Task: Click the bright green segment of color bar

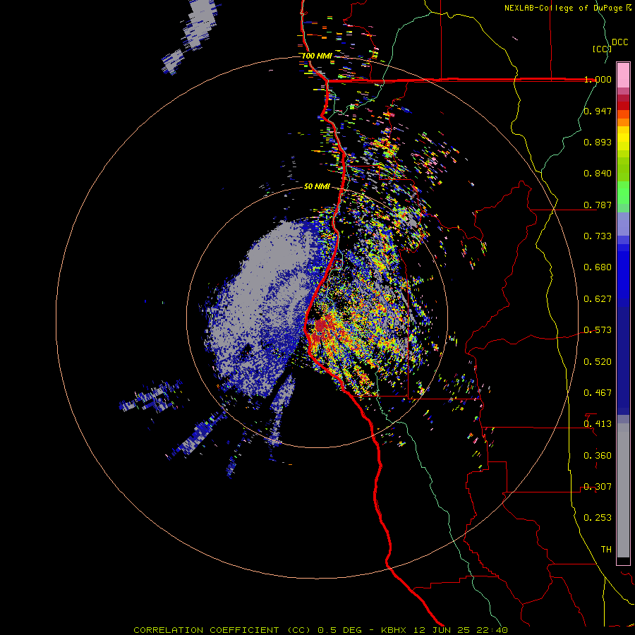Action: click(623, 193)
